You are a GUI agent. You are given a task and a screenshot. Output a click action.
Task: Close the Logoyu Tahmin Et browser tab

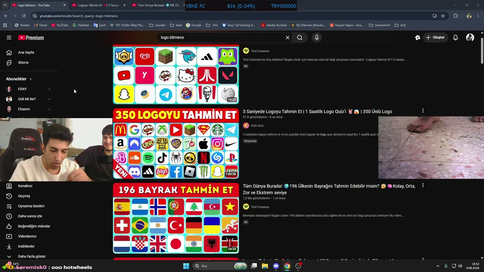[124, 5]
